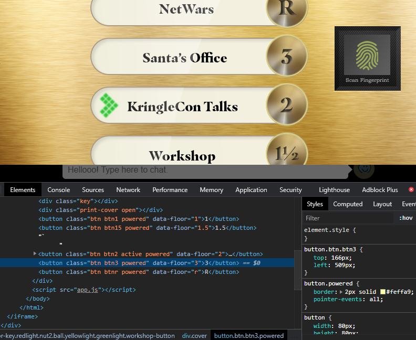Open the Memory tab

(212, 190)
